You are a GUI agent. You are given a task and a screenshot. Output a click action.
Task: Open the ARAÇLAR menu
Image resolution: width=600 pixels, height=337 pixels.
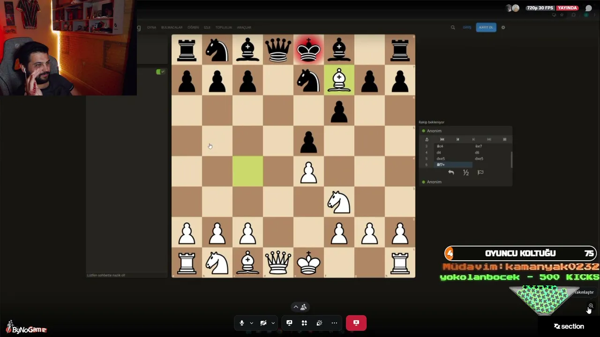point(244,27)
